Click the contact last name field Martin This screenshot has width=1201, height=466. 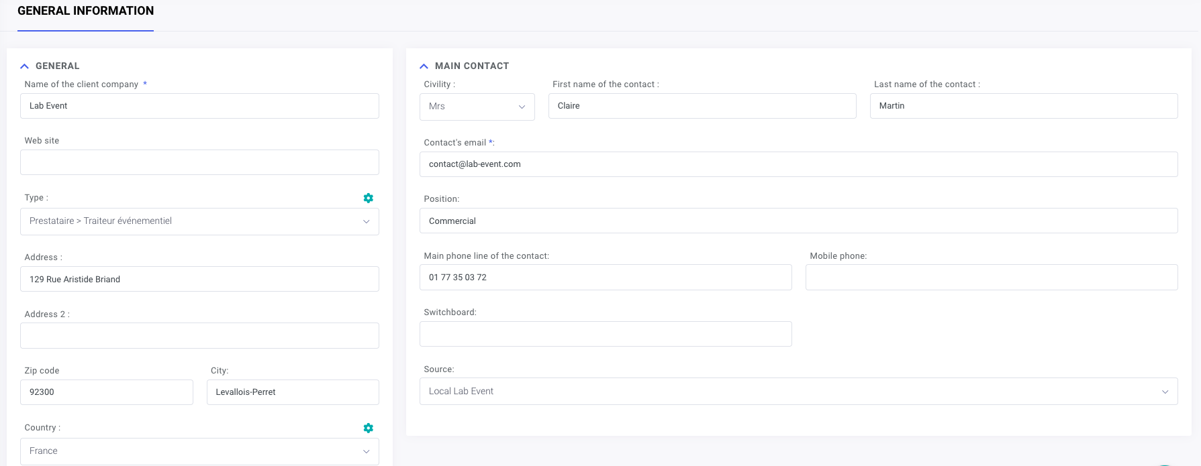click(x=1024, y=106)
